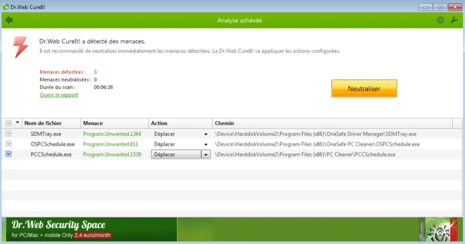Viewport: 465px width, 244px height.
Task: Open the language globe icon
Action: (x=440, y=20)
